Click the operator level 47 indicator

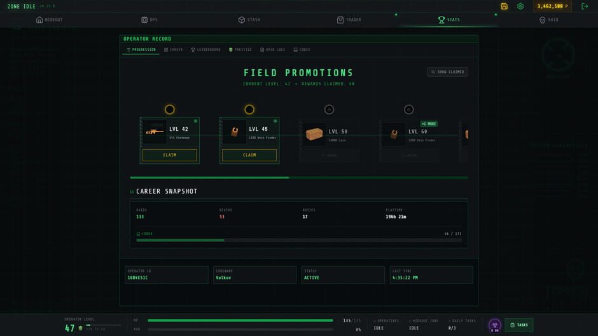tap(70, 328)
